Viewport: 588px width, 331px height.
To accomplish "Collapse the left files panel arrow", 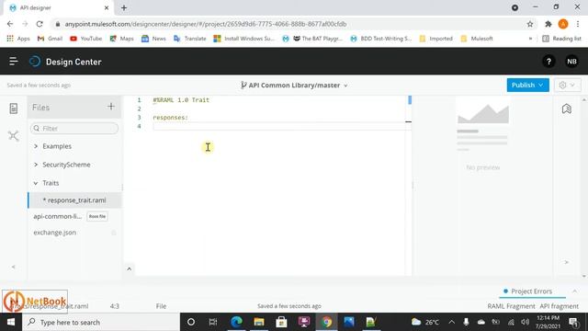I will click(14, 267).
